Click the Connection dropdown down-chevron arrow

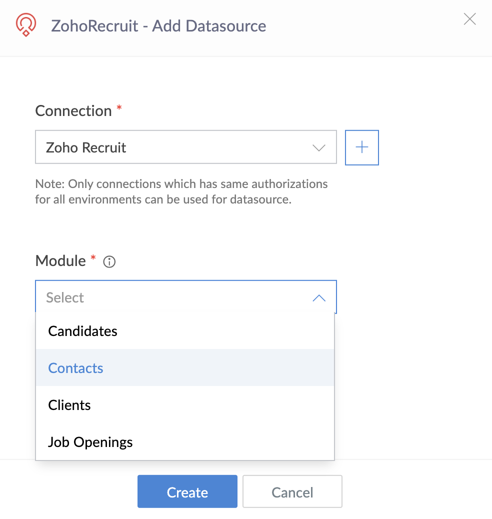318,148
